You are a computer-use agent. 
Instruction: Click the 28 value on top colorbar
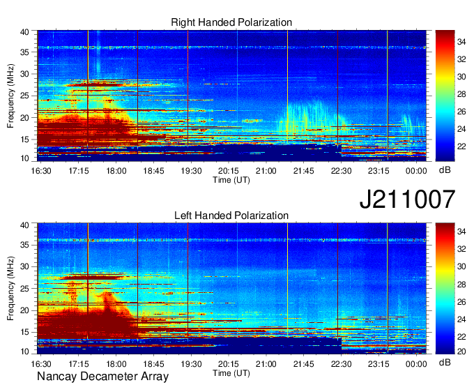click(x=461, y=94)
